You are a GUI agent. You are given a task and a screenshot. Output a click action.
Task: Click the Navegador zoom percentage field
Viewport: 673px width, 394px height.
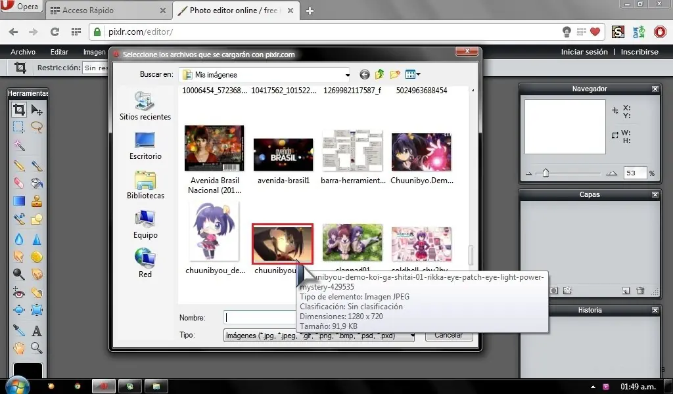pyautogui.click(x=636, y=173)
